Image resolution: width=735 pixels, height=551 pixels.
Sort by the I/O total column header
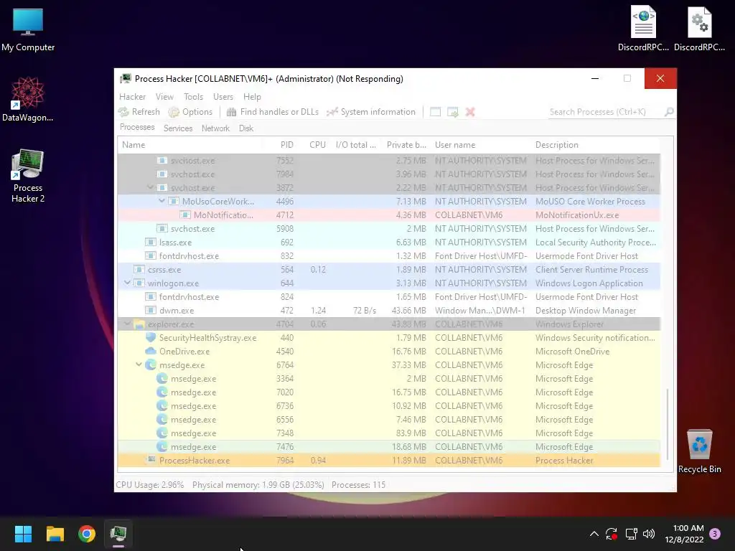[355, 145]
